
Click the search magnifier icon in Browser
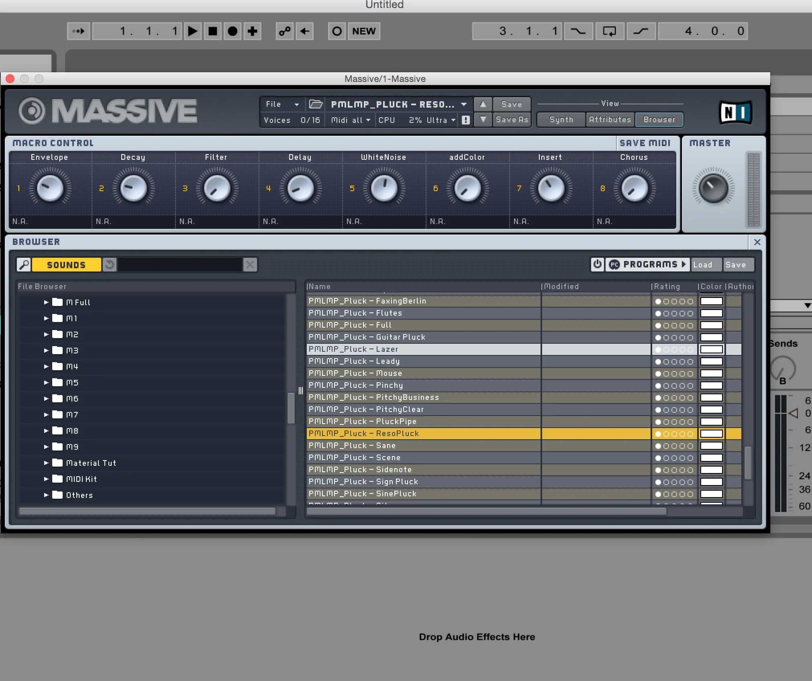click(24, 265)
